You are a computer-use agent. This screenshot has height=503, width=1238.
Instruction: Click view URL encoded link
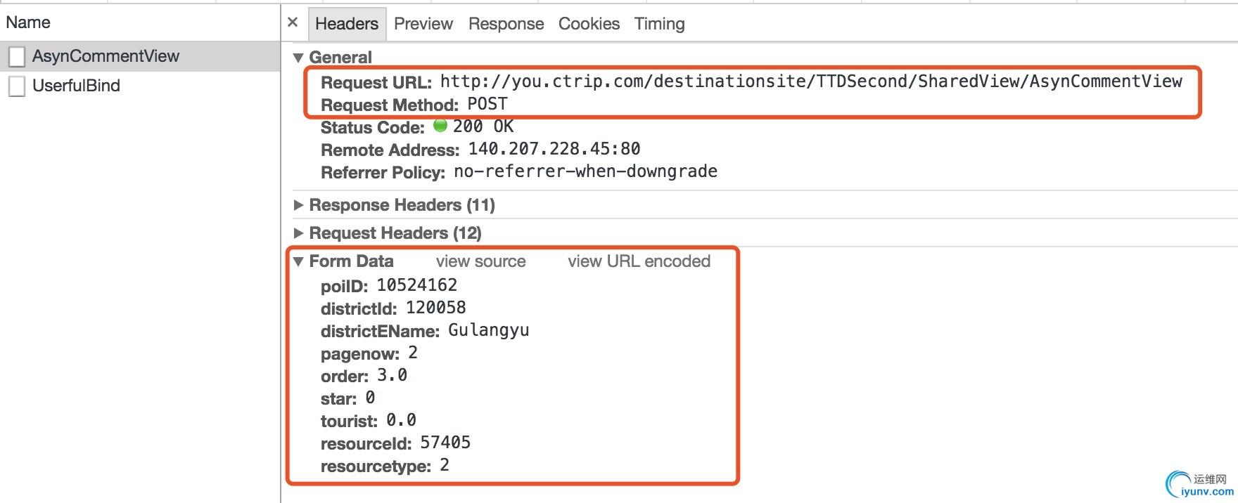639,261
